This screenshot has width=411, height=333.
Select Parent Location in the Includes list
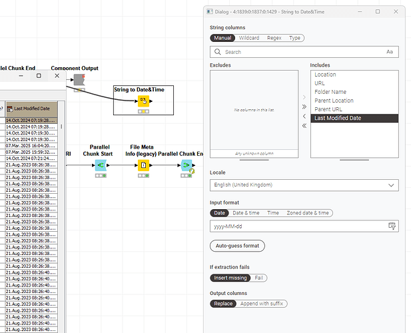[334, 101]
